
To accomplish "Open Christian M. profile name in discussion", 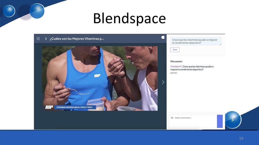I will 176,66.
